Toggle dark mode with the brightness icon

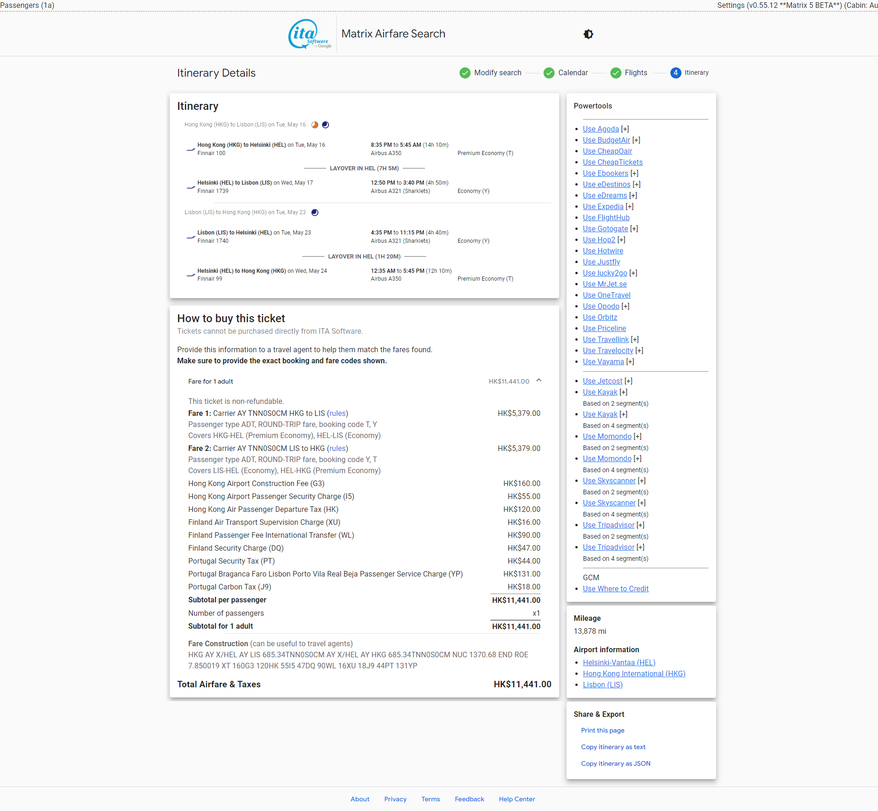coord(588,34)
